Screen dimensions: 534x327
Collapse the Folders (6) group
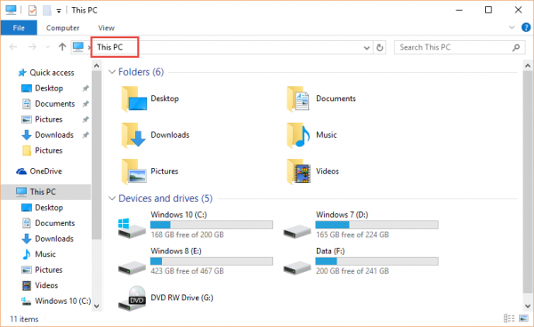[112, 72]
